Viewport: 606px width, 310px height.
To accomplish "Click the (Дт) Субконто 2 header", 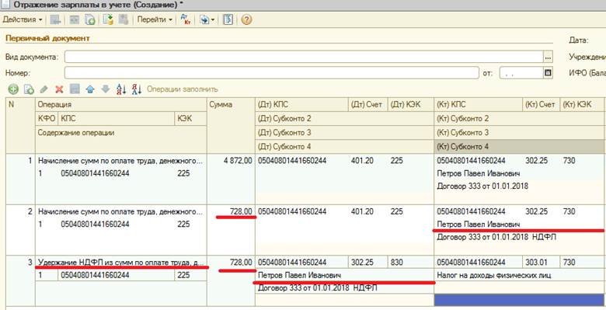I will 344,118.
